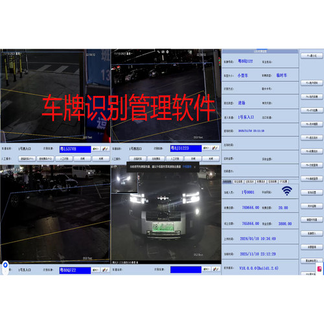Viewport: 324px width, 324px height.
Task: Click amount value 3800.00
Action: pyautogui.click(x=285, y=224)
